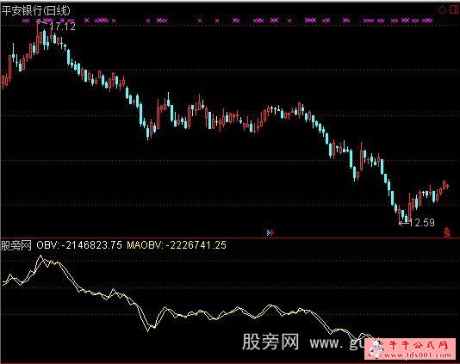The width and height of the screenshot is (460, 364).
Task: Click the 股旁网 www watermark text
Action: 301,342
